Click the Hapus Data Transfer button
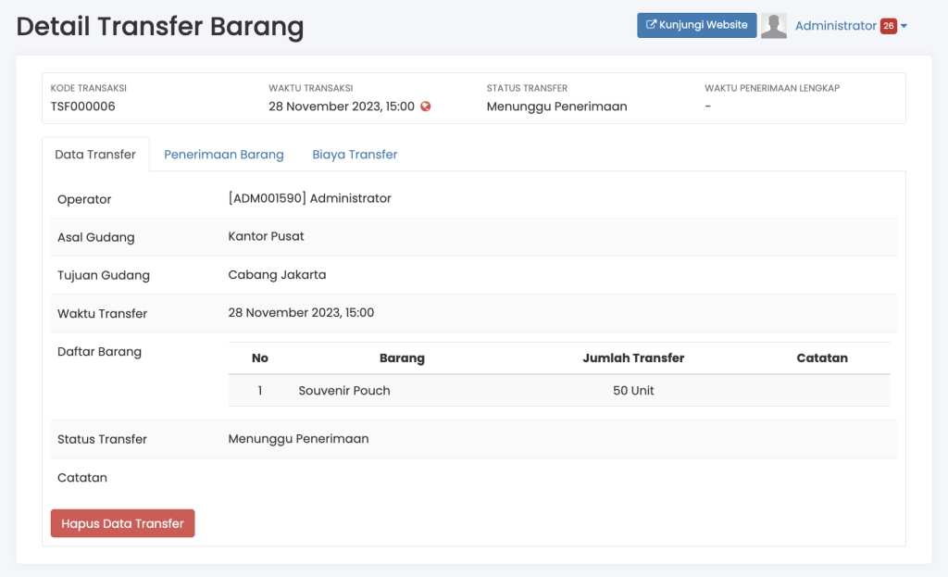Viewport: 948px width, 577px height. 122,523
